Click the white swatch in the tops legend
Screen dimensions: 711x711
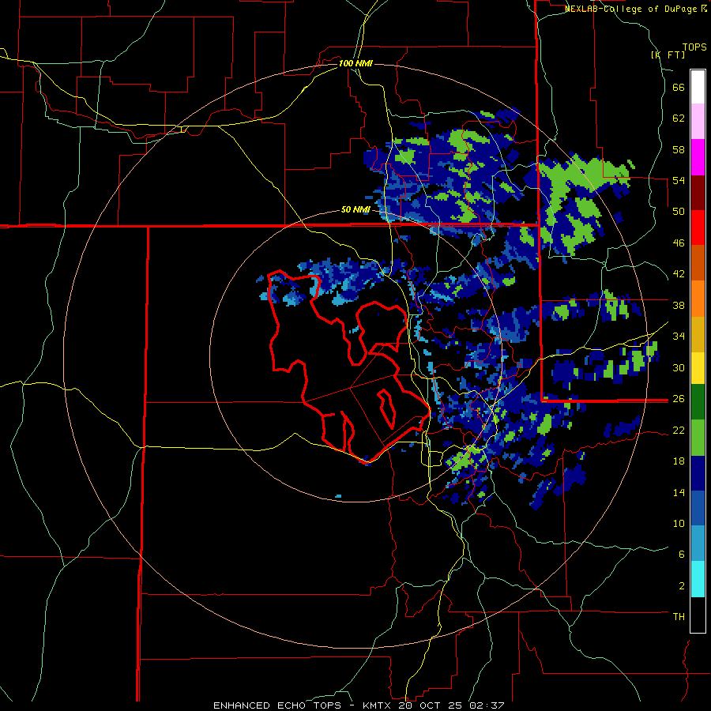(x=698, y=87)
